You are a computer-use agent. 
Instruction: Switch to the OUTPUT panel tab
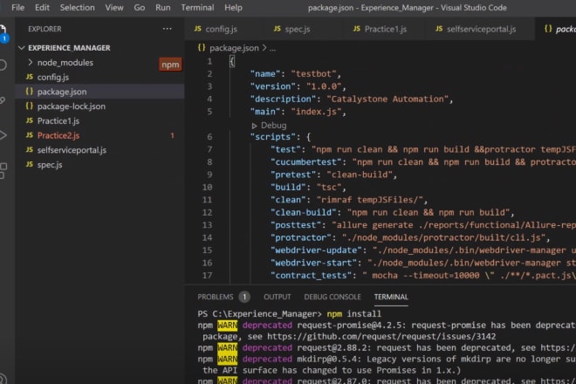point(278,297)
